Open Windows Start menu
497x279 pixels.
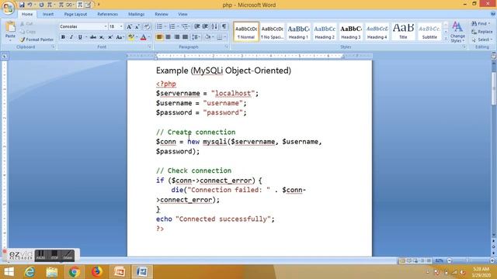pos(9,272)
